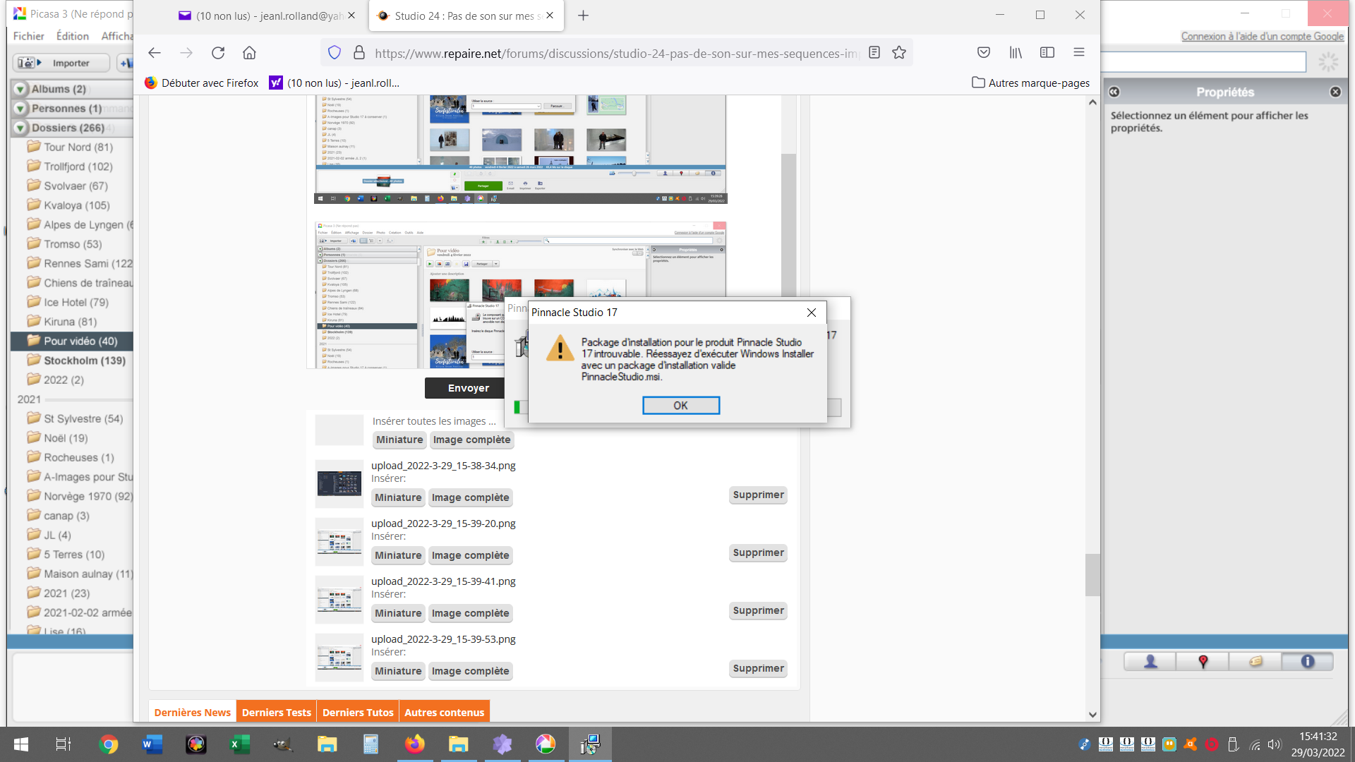Select the 'Trollfjord (102)' folder

[78, 167]
